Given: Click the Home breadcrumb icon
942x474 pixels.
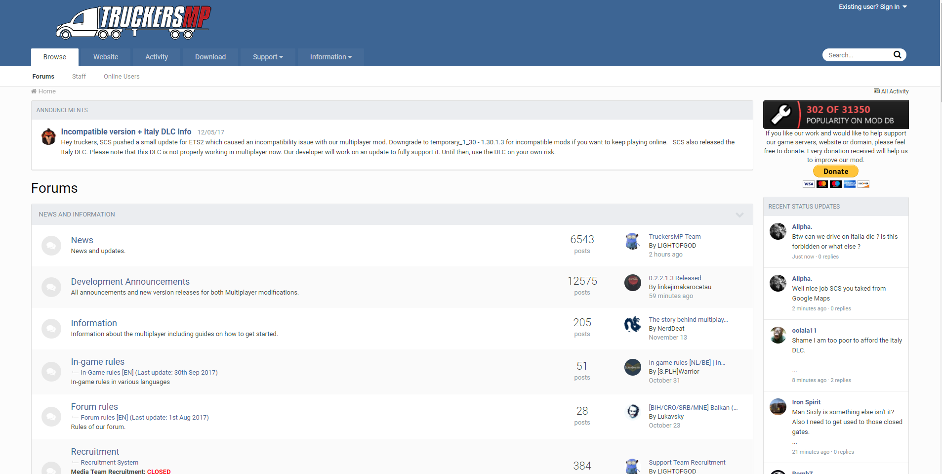Looking at the screenshot, I should tap(34, 91).
